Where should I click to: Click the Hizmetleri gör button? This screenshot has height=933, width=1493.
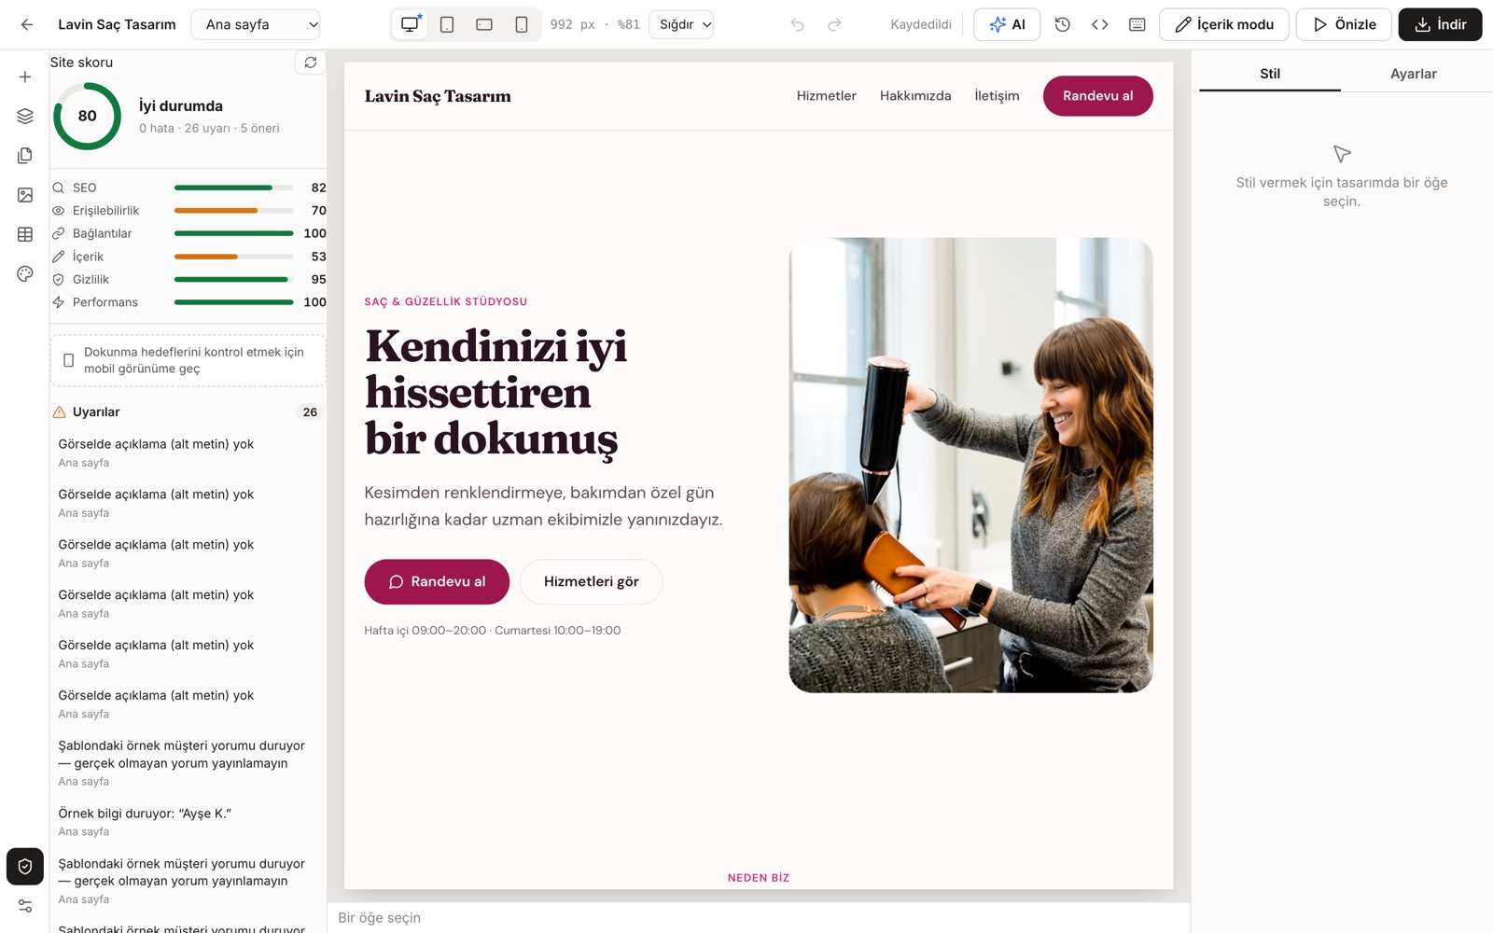coord(592,581)
